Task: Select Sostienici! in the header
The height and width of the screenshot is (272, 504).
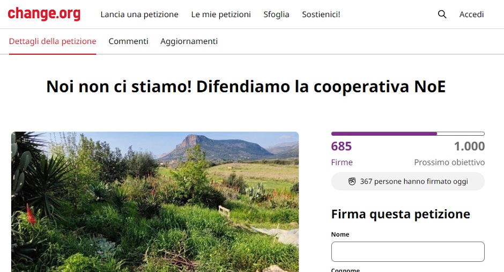Action: 321,14
